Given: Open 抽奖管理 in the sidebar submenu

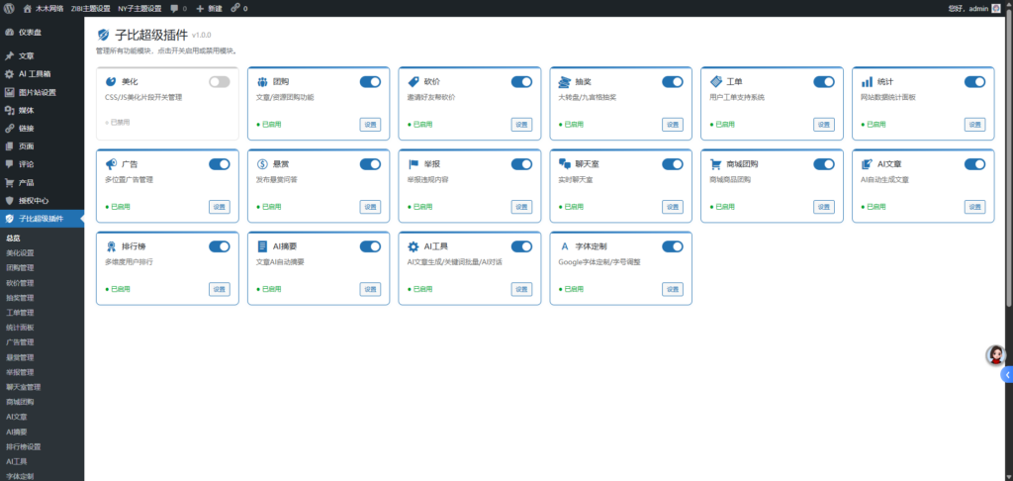Looking at the screenshot, I should (21, 297).
